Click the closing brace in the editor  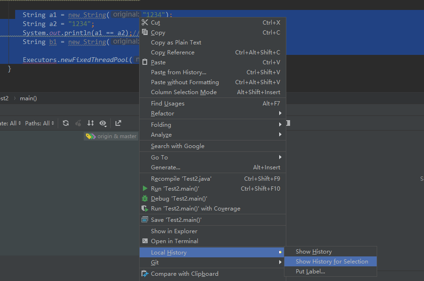point(9,69)
